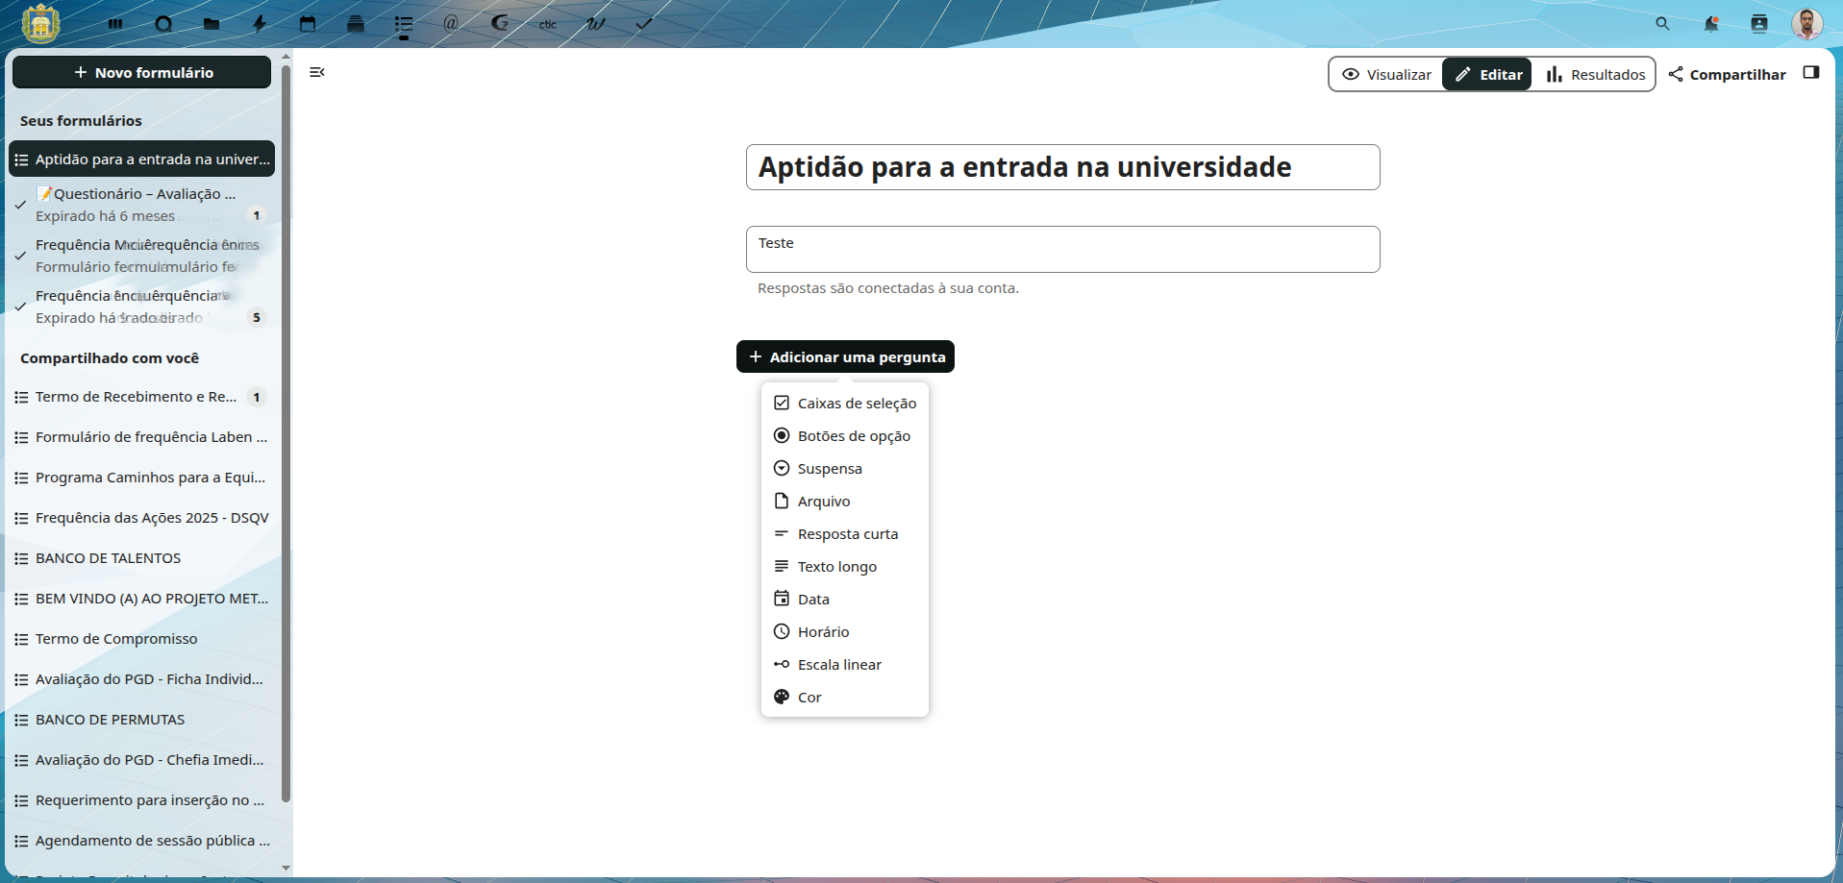Screen dimensions: 1843x883
Task: Choose the Suspensa dropdown question type
Action: [x=829, y=469]
